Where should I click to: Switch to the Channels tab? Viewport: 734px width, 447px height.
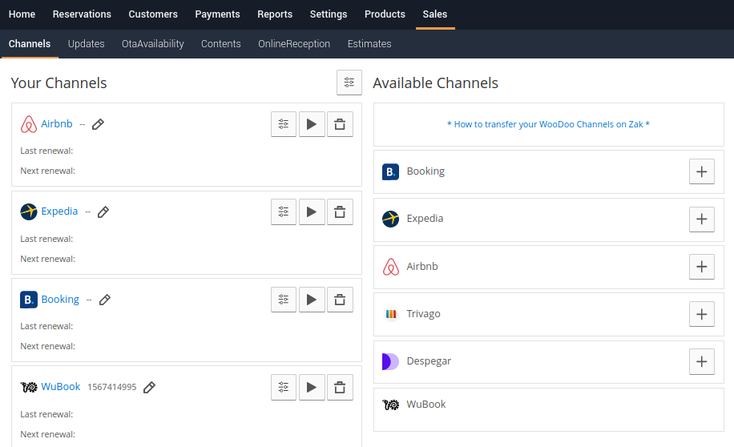pyautogui.click(x=30, y=44)
